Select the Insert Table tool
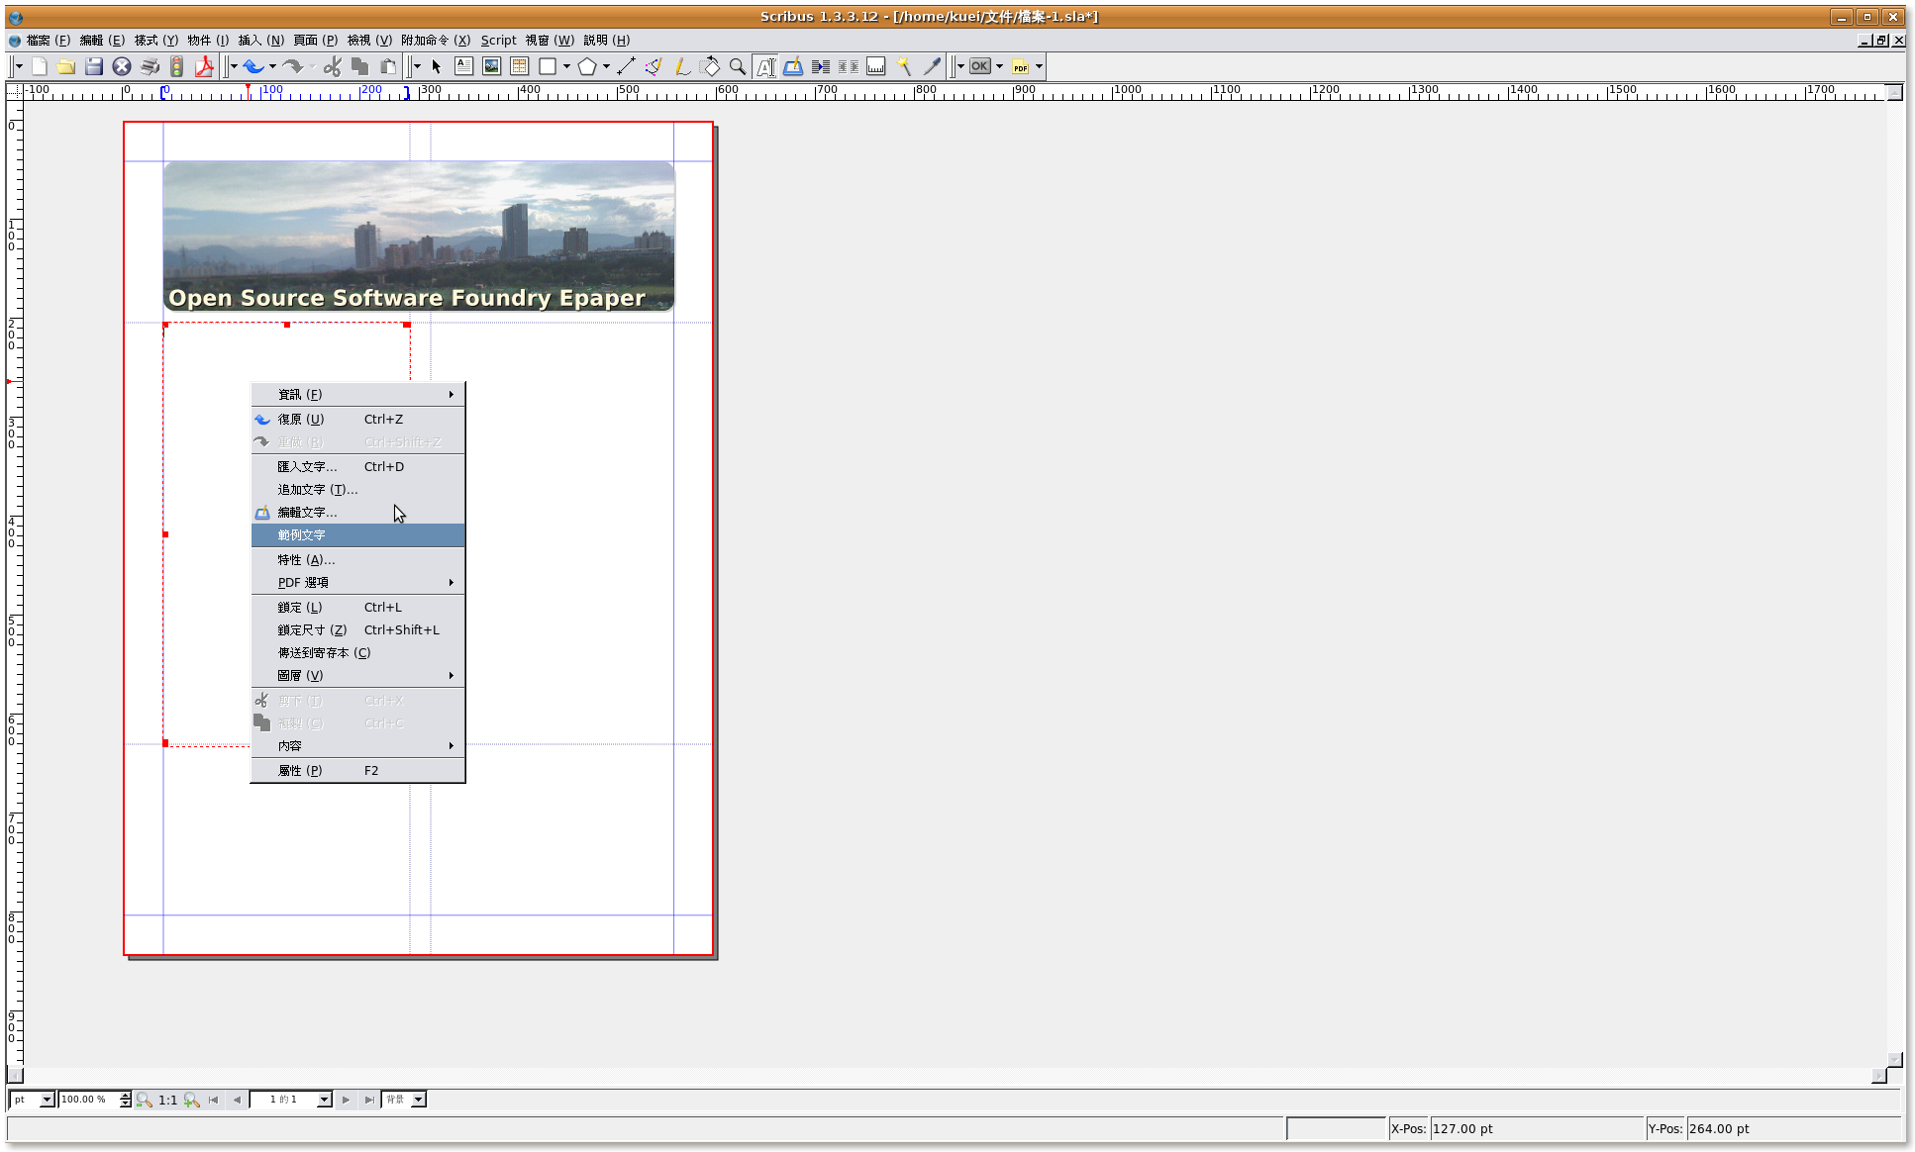Viewport: 1915px width, 1152px height. pos(519,66)
